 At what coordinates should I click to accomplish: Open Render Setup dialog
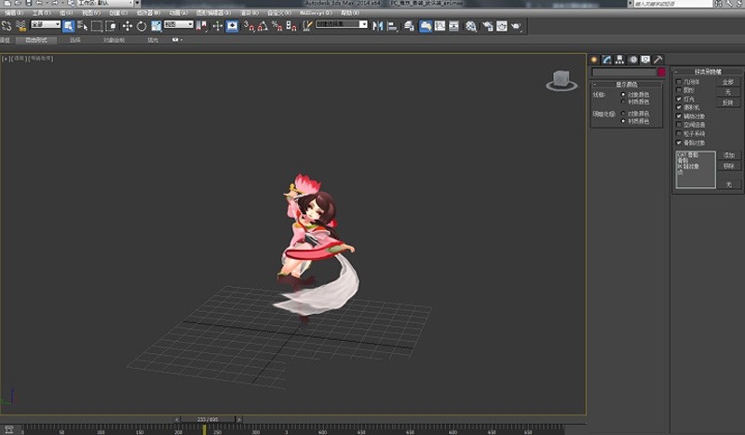[x=487, y=26]
